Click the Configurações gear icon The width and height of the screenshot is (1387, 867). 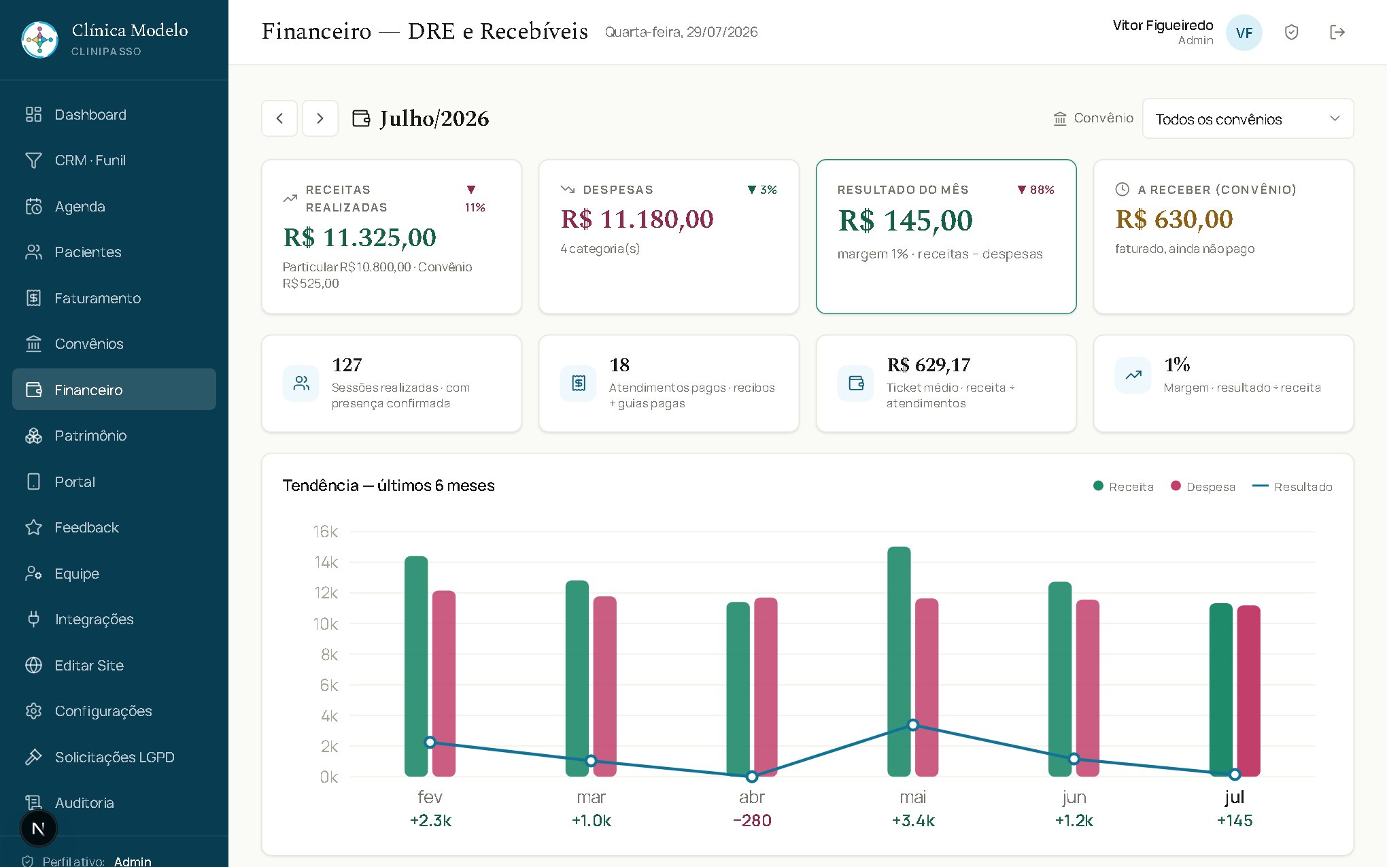click(x=33, y=711)
